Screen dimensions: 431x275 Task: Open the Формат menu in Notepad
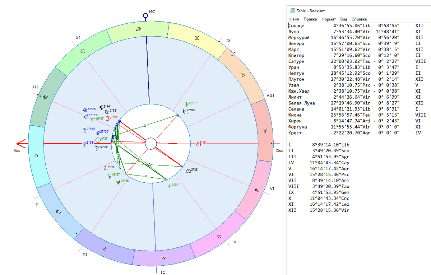tap(329, 19)
